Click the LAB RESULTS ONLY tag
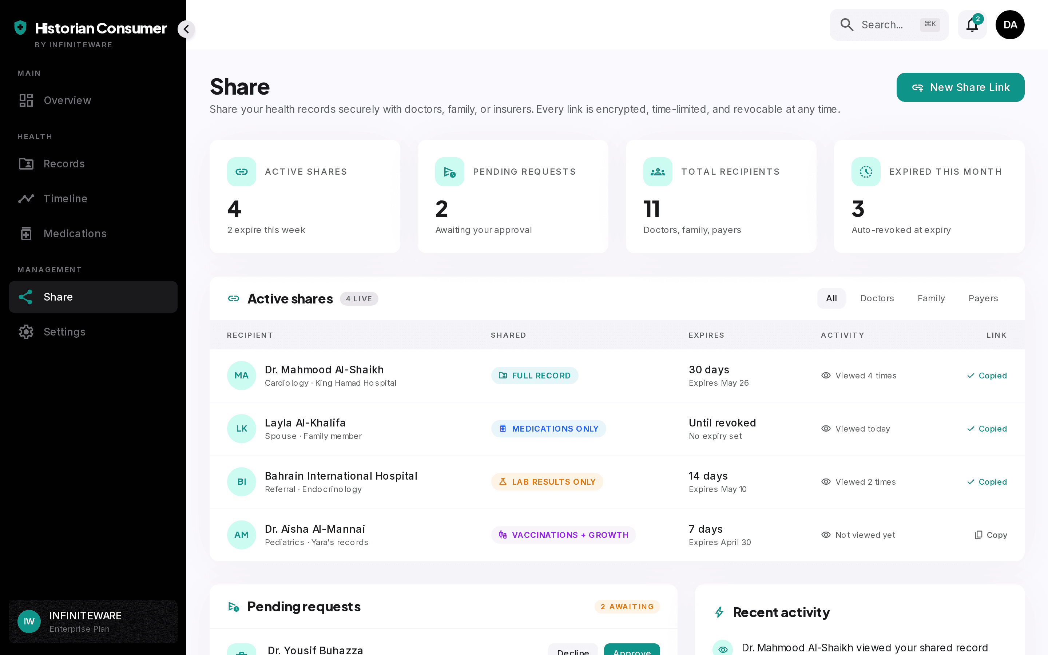Screen dimensions: 1048x655 pyautogui.click(x=547, y=482)
